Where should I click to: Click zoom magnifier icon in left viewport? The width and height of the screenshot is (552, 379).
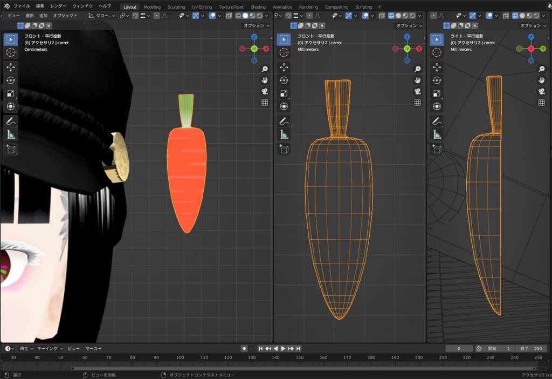click(265, 69)
